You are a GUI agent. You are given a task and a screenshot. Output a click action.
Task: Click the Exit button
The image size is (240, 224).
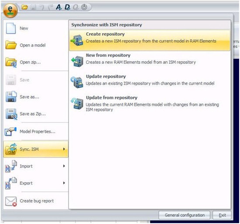[x=222, y=215]
